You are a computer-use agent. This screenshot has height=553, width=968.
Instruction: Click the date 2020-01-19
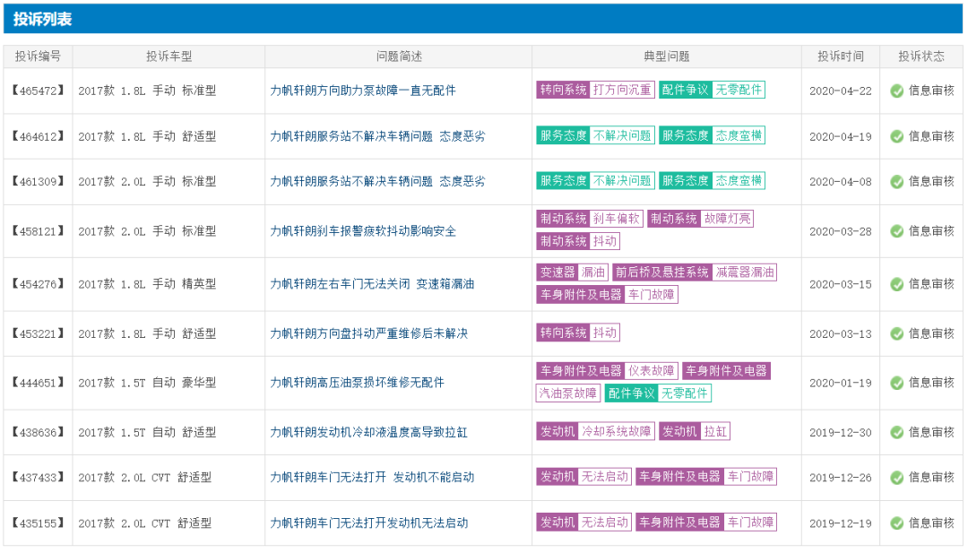click(840, 383)
